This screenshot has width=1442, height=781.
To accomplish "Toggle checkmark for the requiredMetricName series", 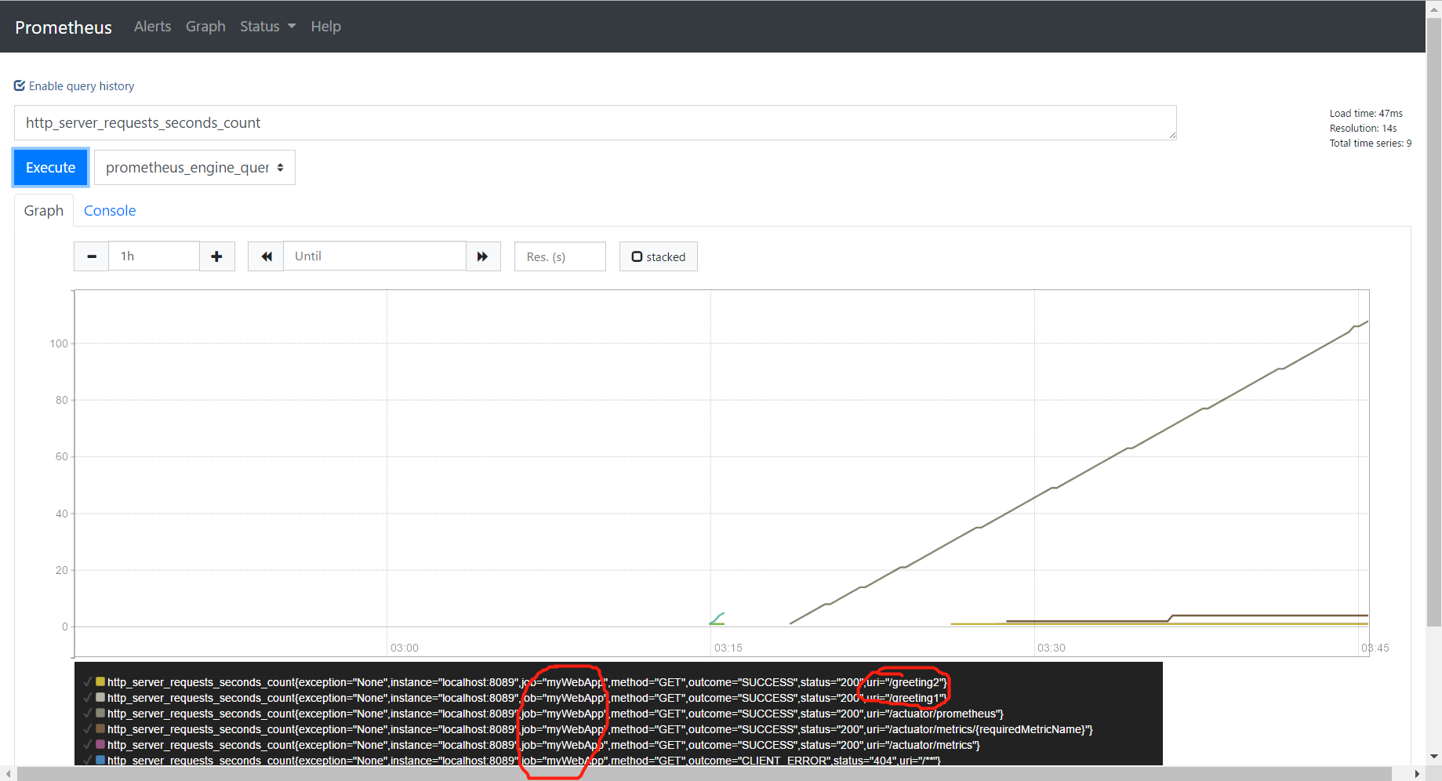I will (88, 729).
